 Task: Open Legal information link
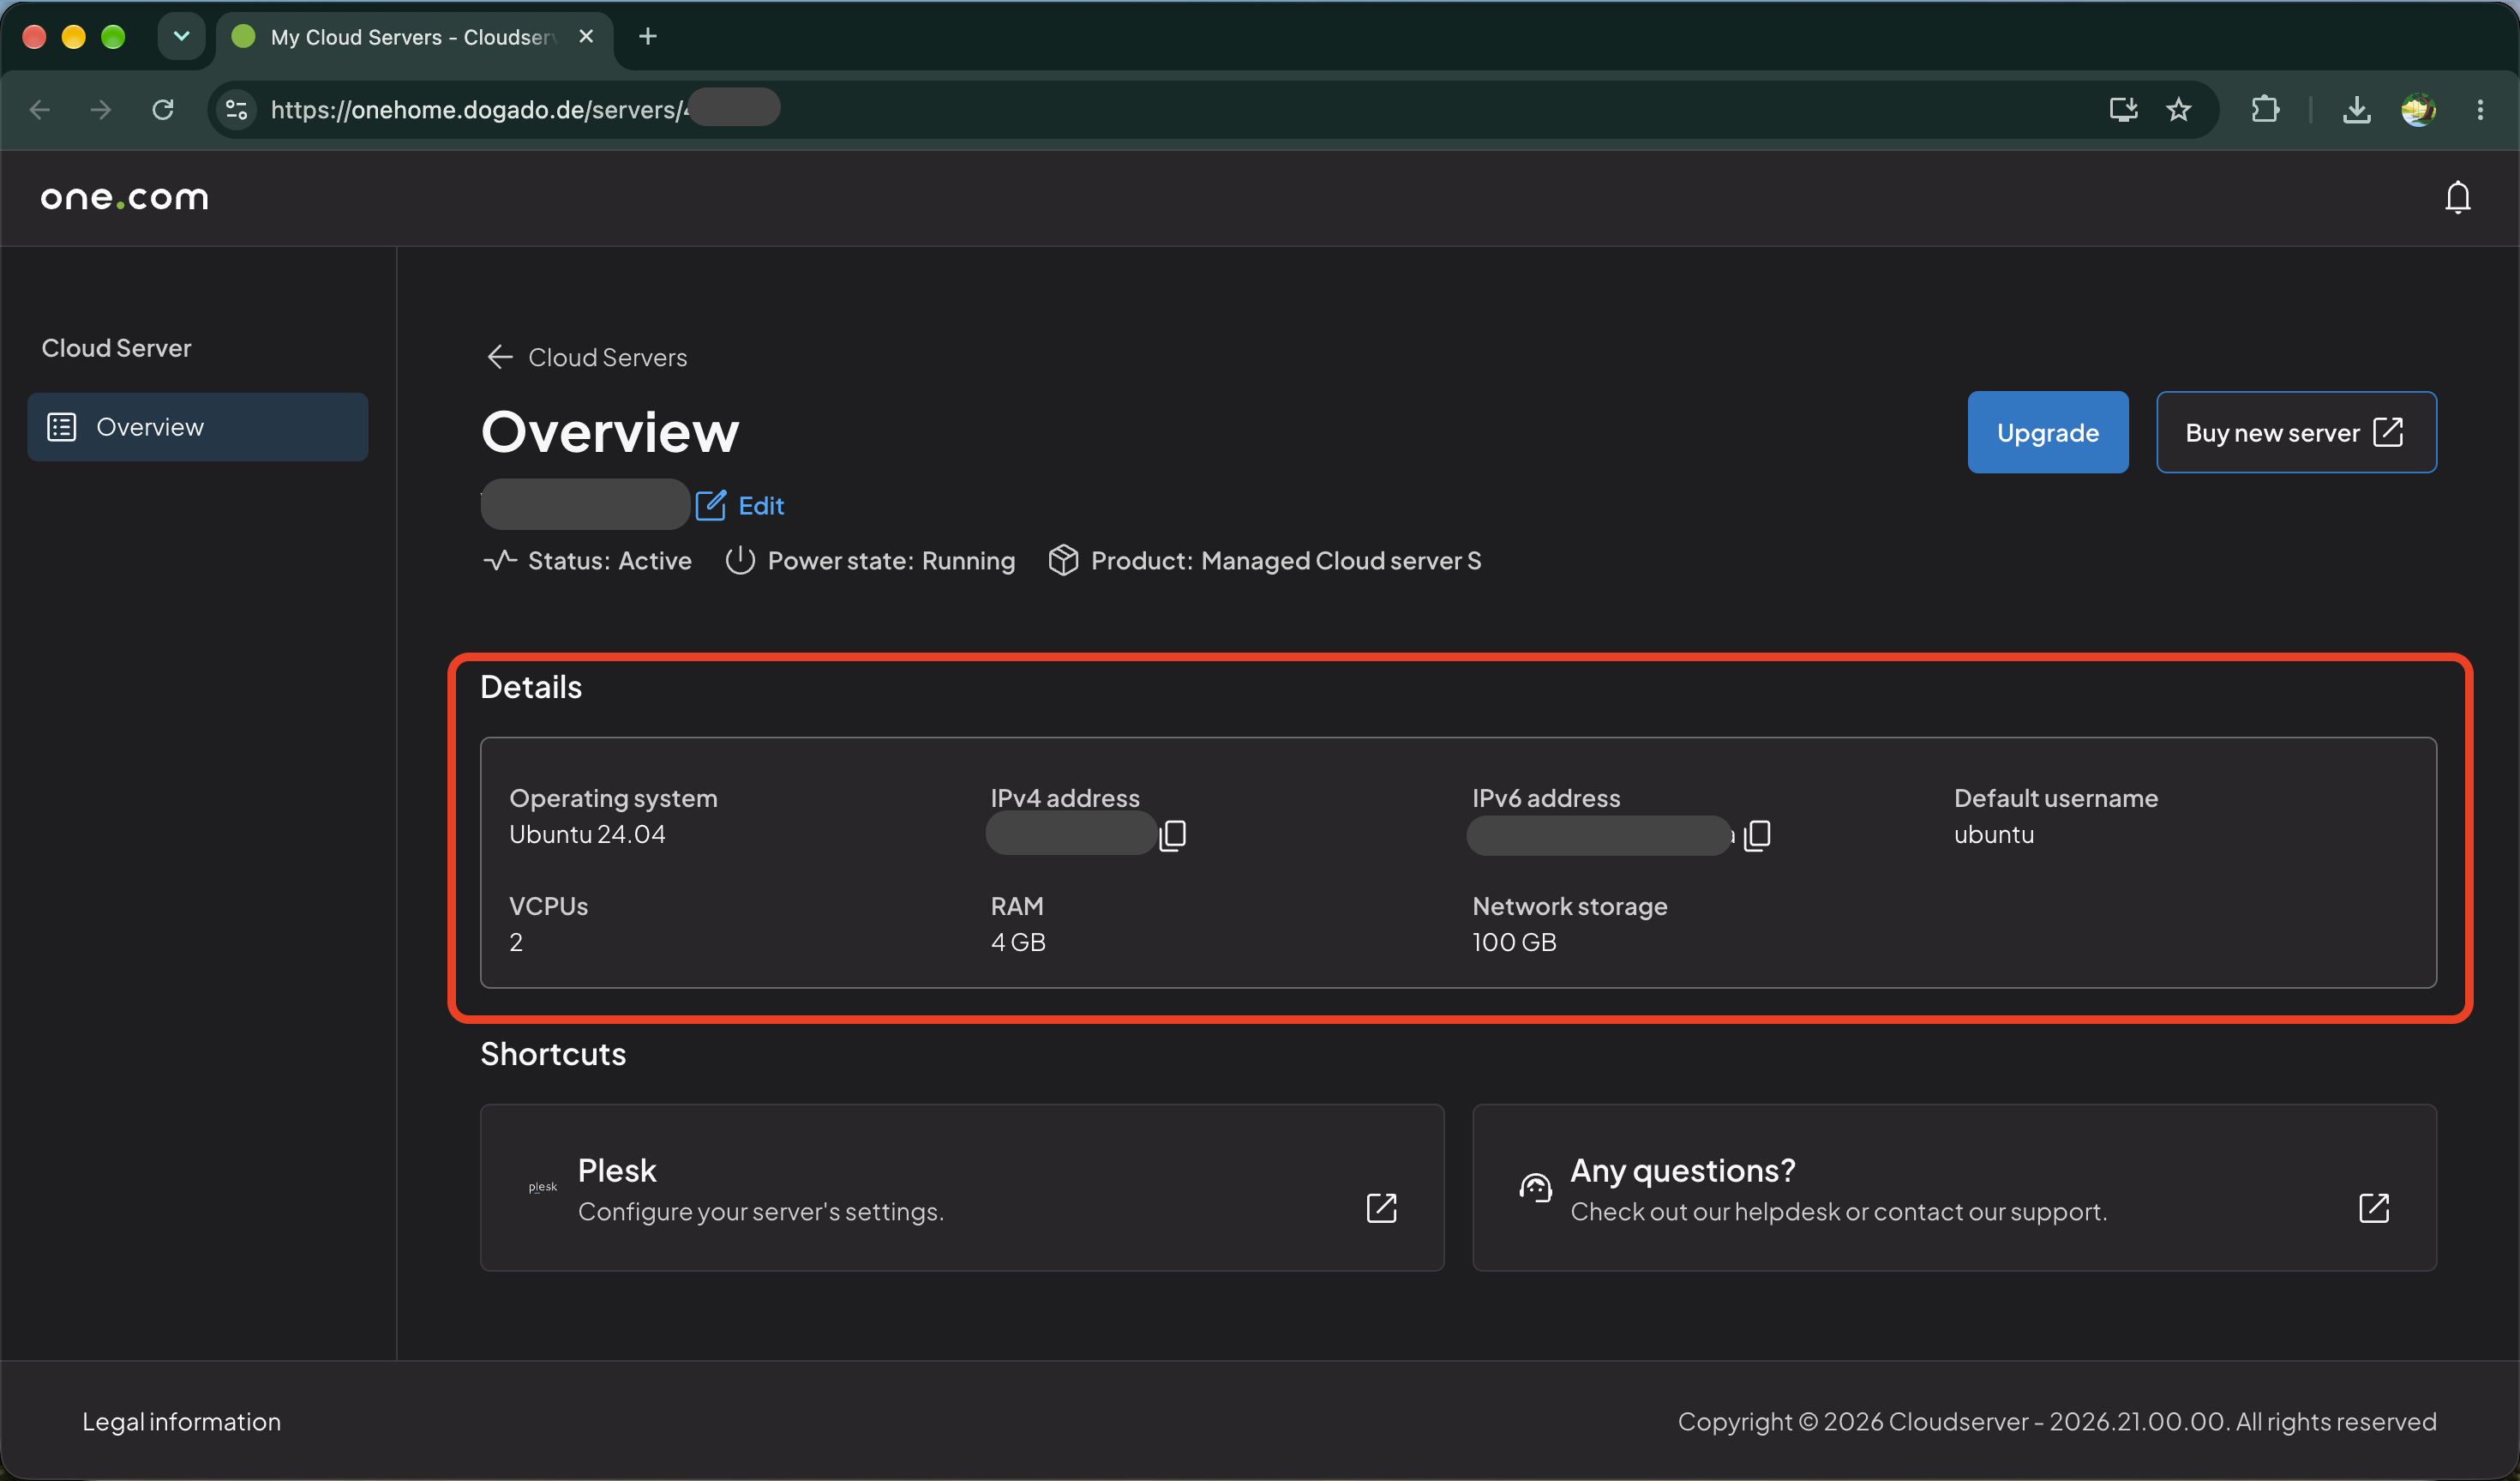[181, 1421]
